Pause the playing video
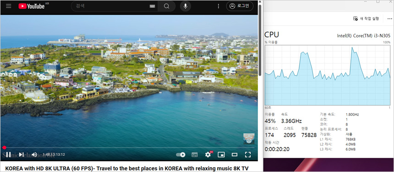This screenshot has width=394, height=172. 8,155
